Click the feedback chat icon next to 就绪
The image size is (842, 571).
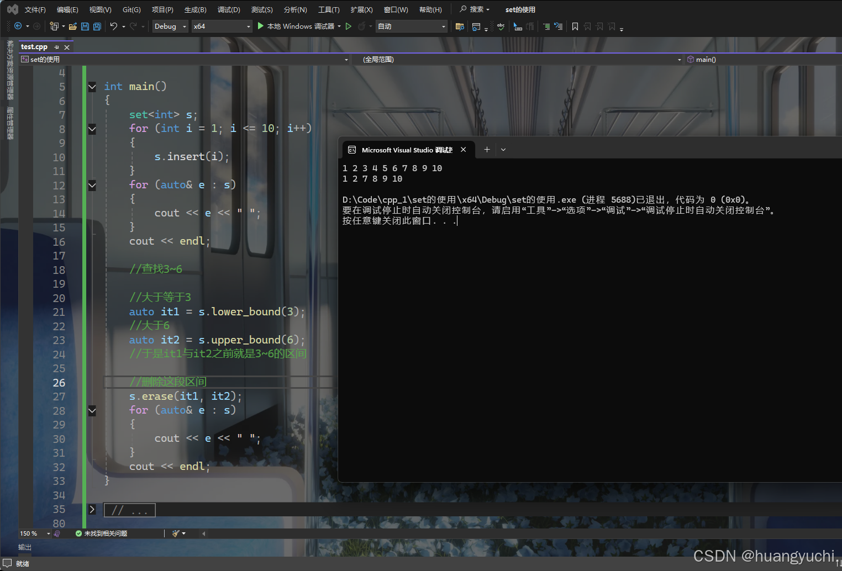(7, 563)
